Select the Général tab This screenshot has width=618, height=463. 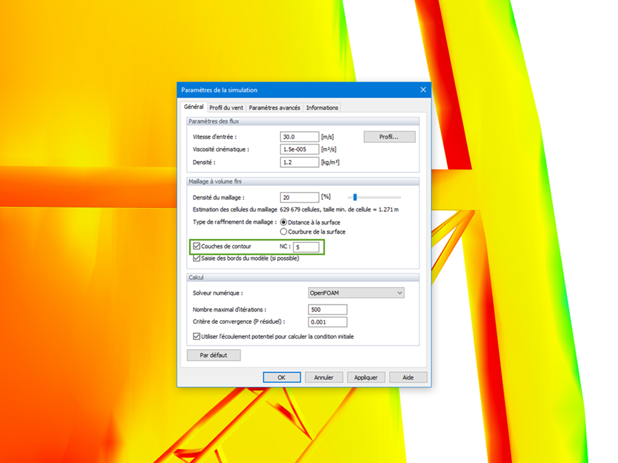point(194,107)
